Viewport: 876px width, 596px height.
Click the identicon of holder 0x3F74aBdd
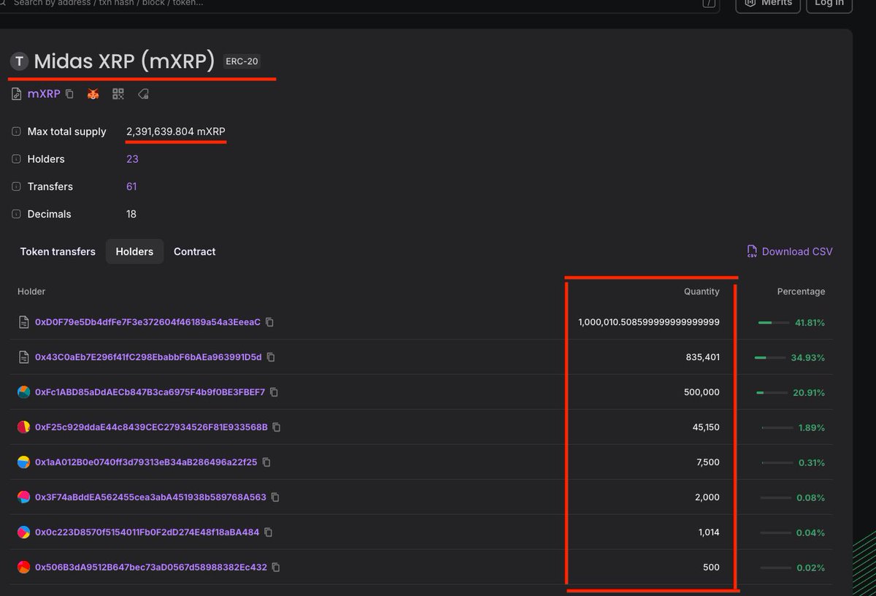(x=23, y=497)
